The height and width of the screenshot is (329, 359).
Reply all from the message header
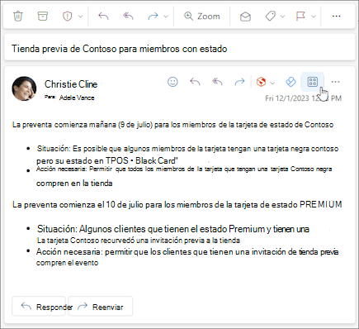[x=217, y=82]
